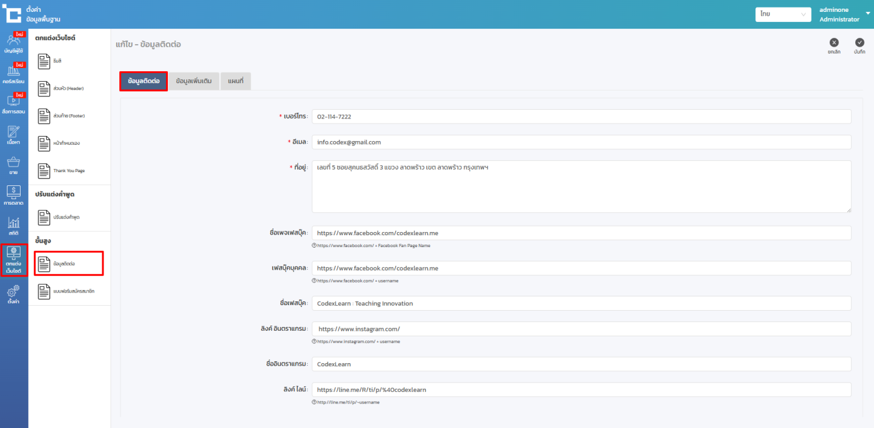This screenshot has width=874, height=428.
Task: Click the ยกเลิก (cancel) X icon
Action: 834,43
